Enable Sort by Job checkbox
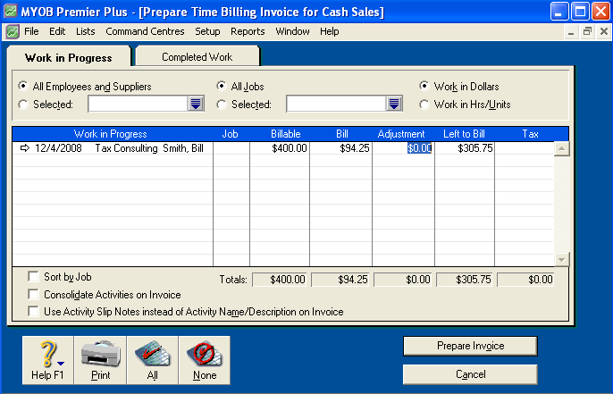This screenshot has width=613, height=394. tap(34, 277)
